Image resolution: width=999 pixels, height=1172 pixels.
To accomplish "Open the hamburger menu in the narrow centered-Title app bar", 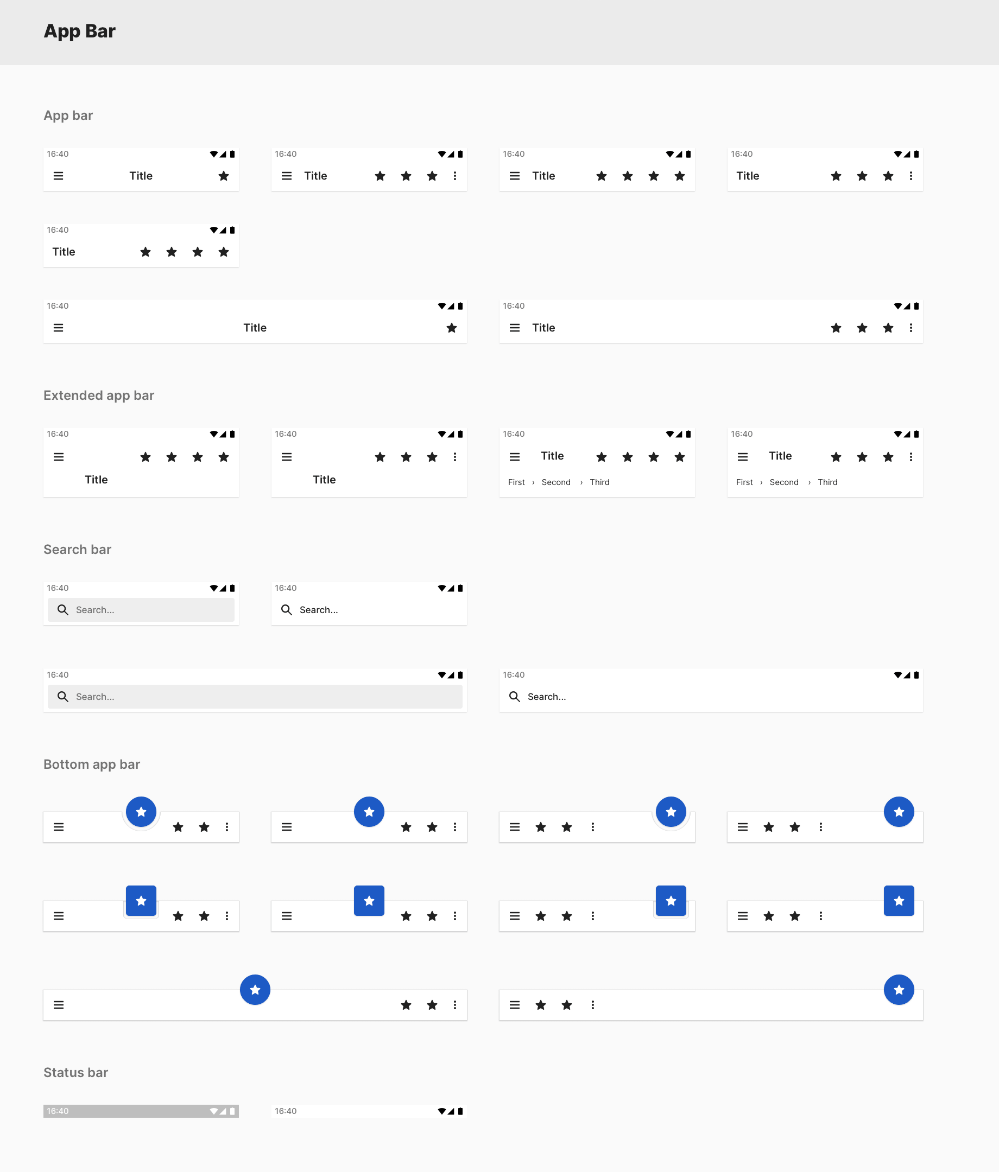I will click(x=58, y=176).
